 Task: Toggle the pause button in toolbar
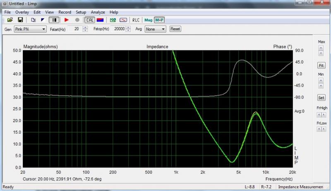point(54,20)
